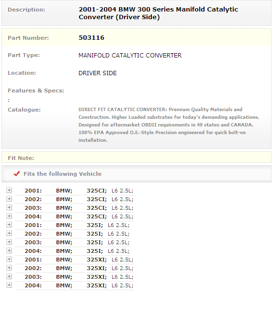Click the red checkmark icon

(17, 173)
